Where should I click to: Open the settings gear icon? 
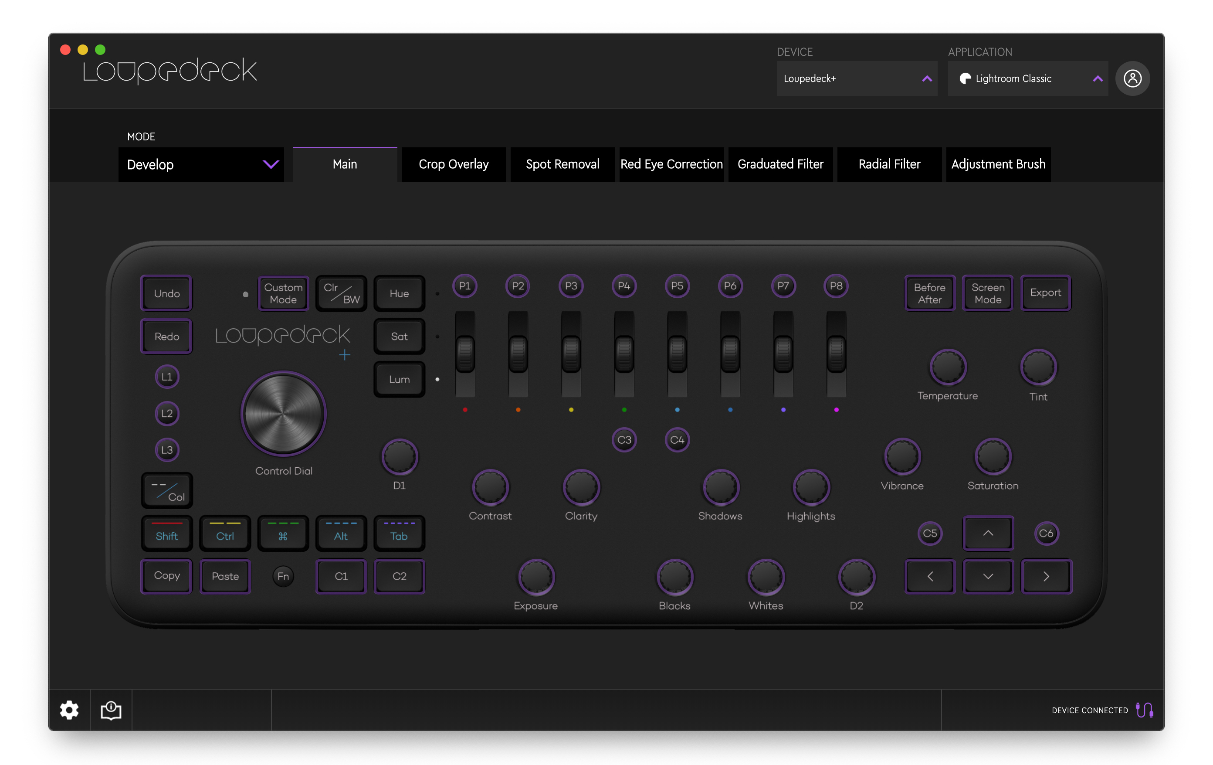pos(69,710)
